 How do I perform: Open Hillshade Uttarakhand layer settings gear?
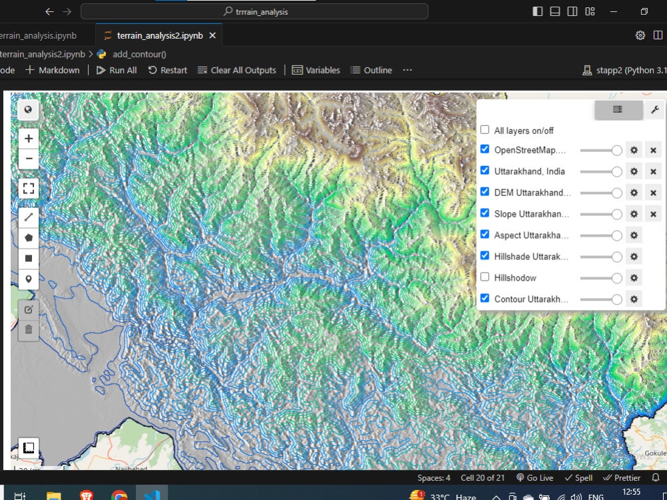pos(634,257)
